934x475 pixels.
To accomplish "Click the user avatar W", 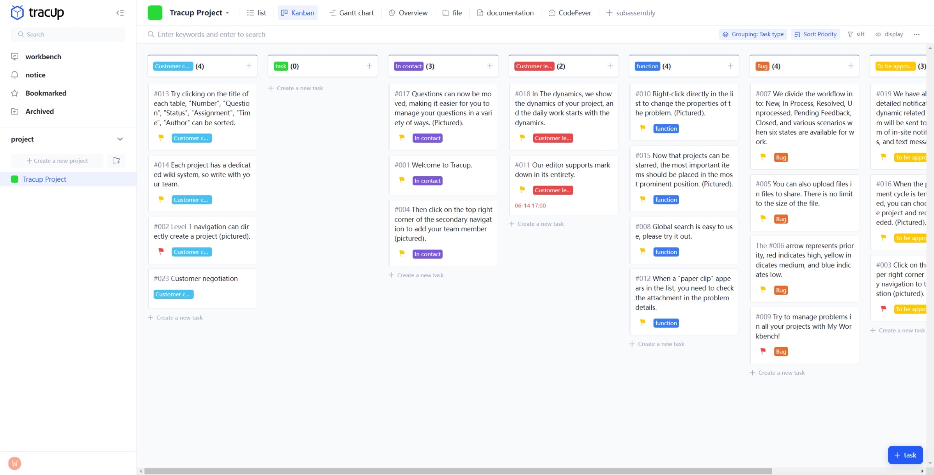I will pyautogui.click(x=14, y=463).
